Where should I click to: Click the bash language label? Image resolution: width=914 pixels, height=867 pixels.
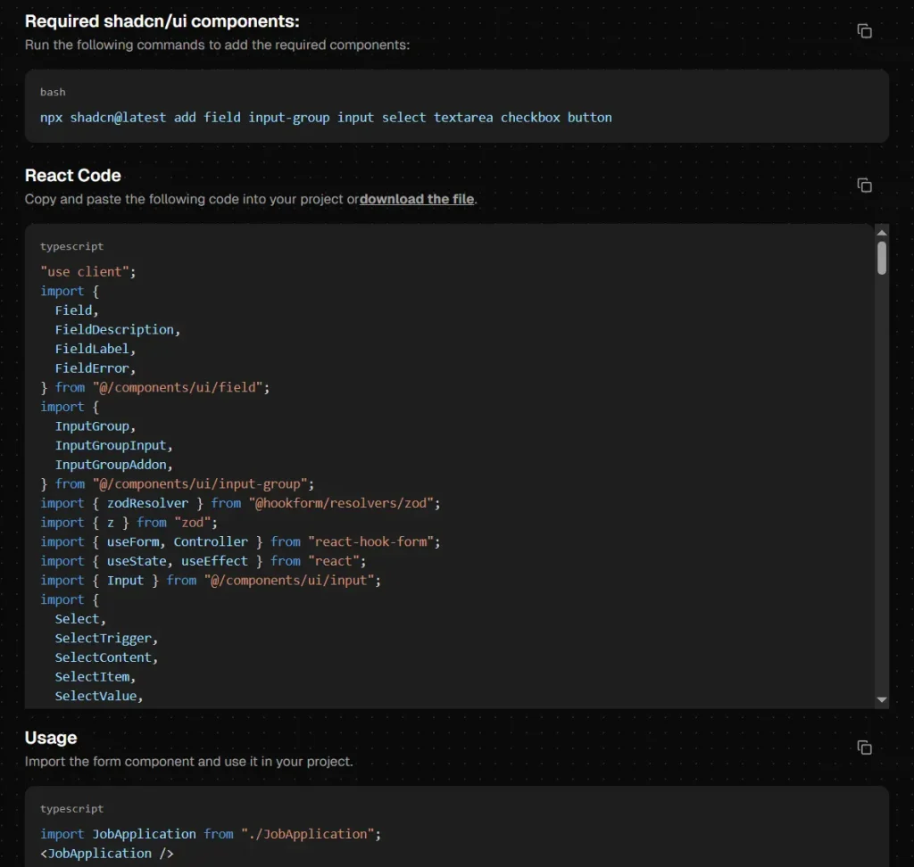(x=52, y=92)
